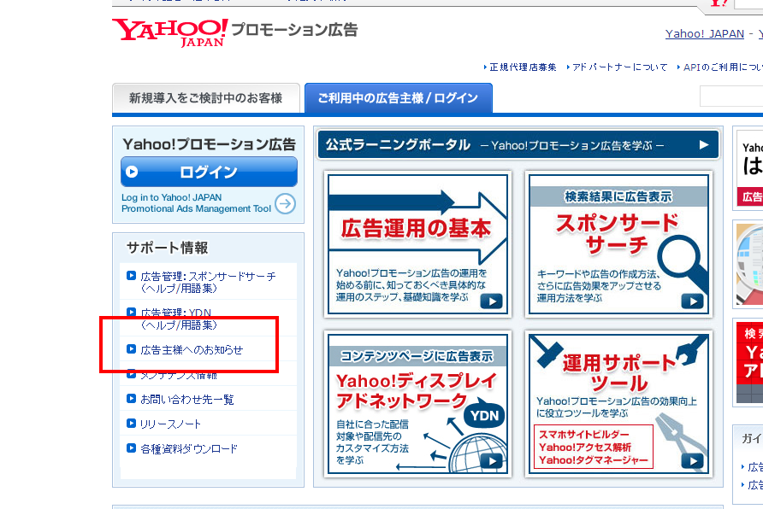Click play icon on スポンサードサーチ banner
The image size is (763, 509).
click(692, 301)
